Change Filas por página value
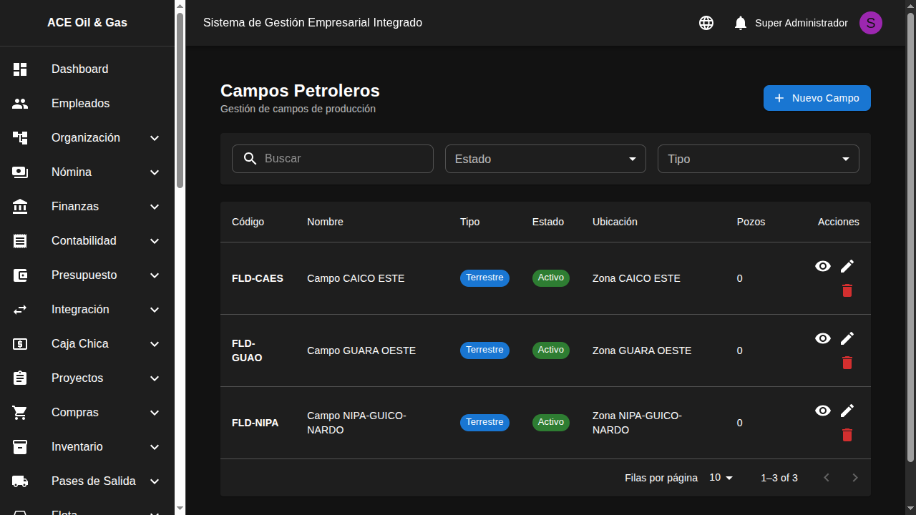The height and width of the screenshot is (515, 916). [x=721, y=477]
